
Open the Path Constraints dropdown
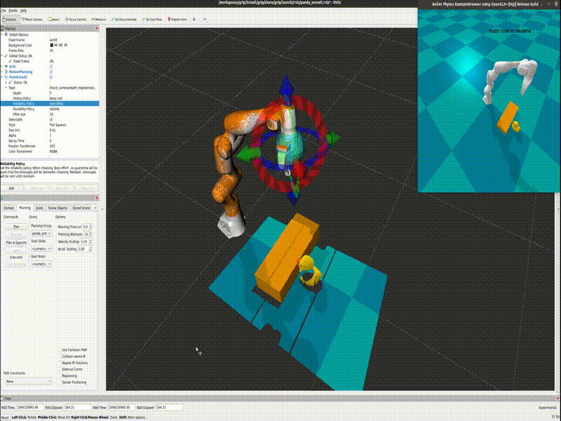[27, 381]
